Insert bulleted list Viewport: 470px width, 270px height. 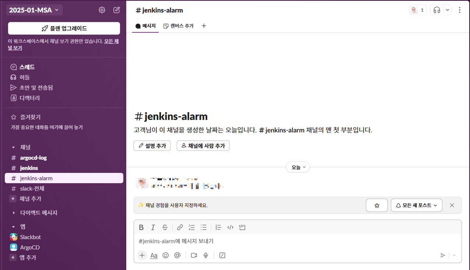(204, 227)
